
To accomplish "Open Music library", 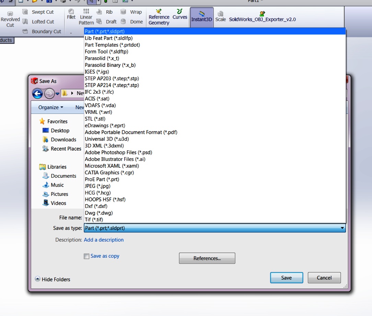I will tap(53, 185).
